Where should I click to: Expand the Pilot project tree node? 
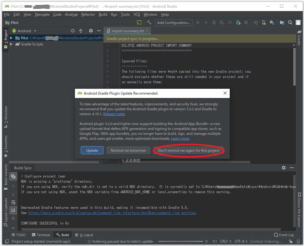(x=11, y=38)
